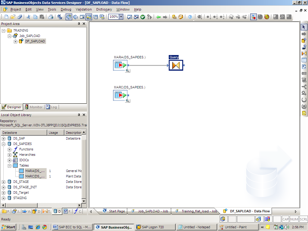Click the Close all windows toolbar icon
This screenshot has width=308, height=231.
[x=60, y=17]
